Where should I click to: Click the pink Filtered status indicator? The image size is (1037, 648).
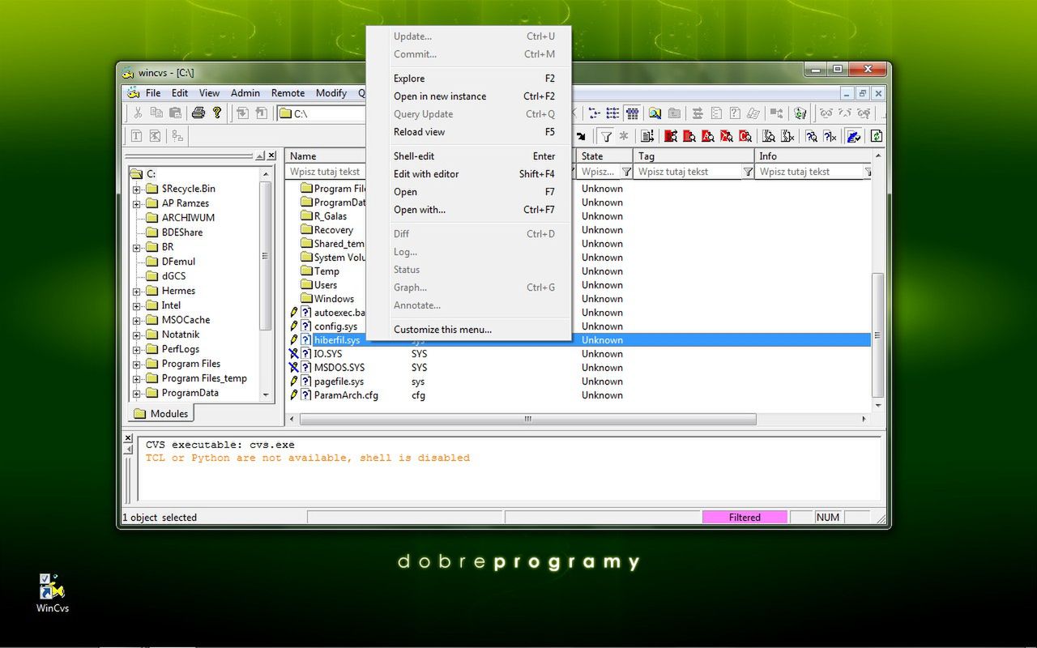[x=745, y=518]
